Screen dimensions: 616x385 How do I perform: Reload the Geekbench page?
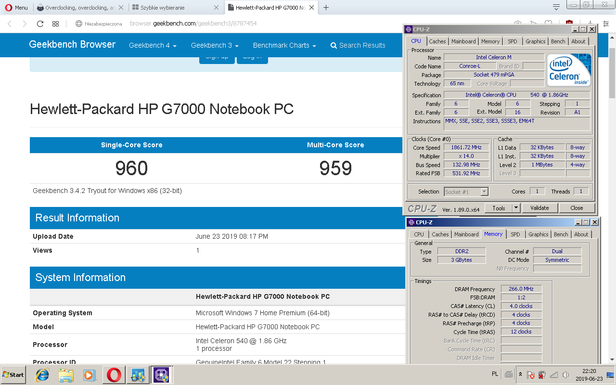coord(40,24)
